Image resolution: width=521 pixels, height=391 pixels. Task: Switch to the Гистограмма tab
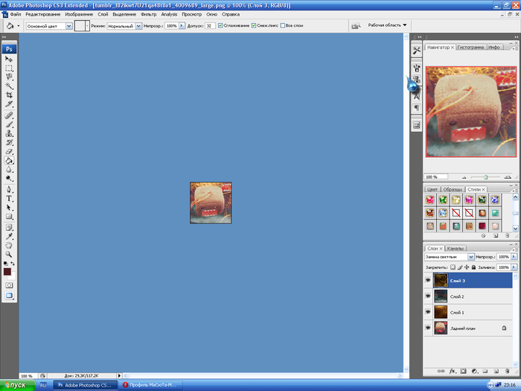click(x=470, y=47)
